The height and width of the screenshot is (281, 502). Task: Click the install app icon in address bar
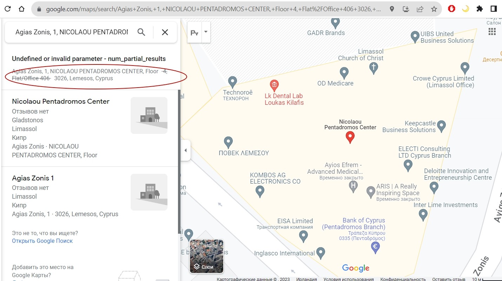coord(406,9)
